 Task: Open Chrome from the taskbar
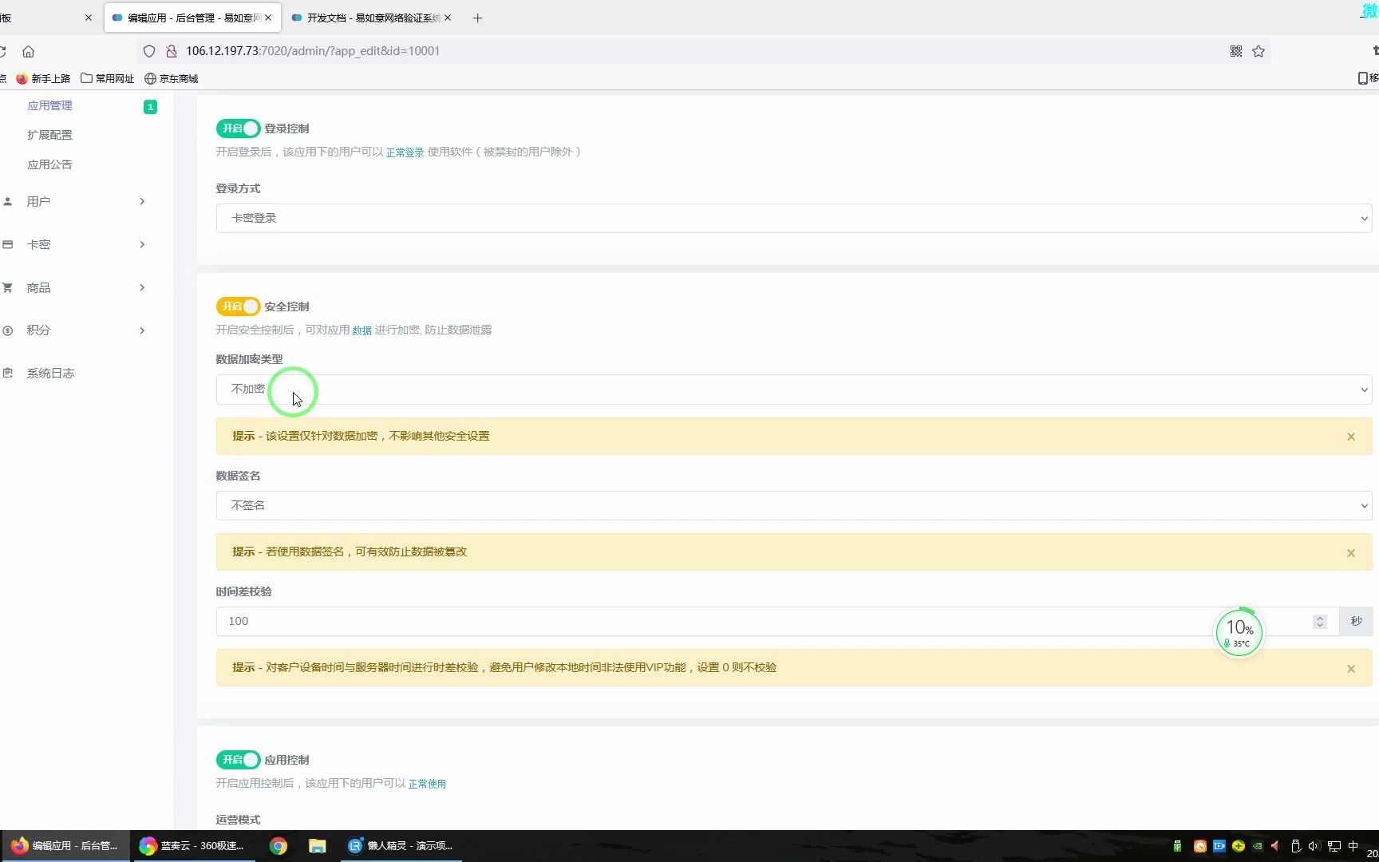279,846
